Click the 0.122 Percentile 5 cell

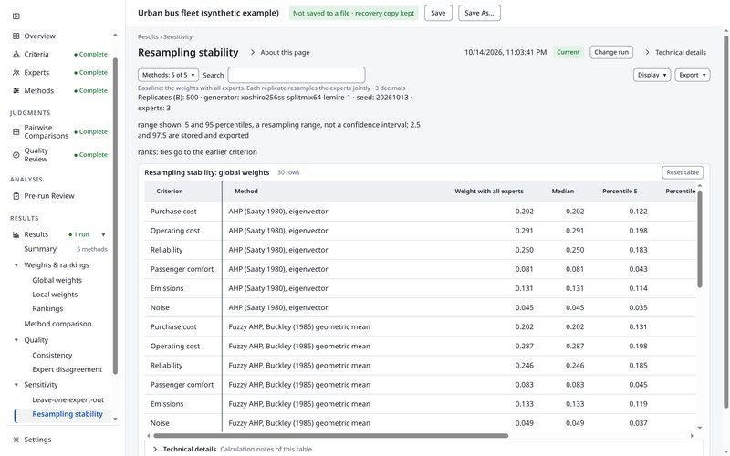click(638, 212)
